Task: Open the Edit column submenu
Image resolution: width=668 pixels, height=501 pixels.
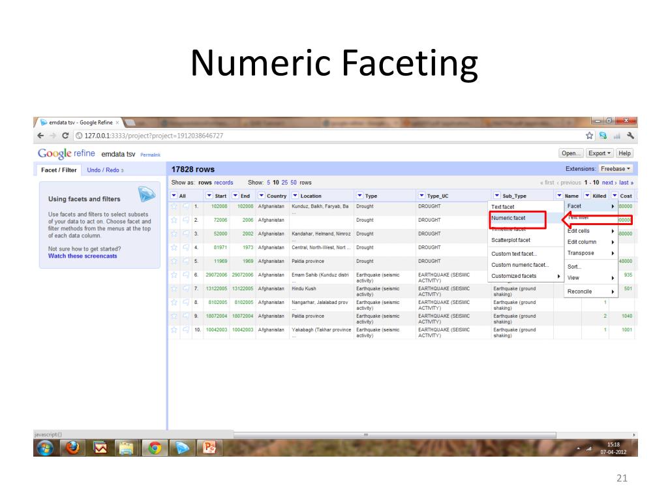Action: 591,242
